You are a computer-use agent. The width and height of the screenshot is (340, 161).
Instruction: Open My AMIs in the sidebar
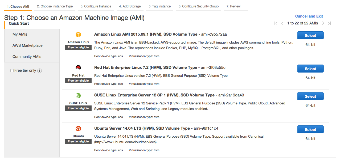click(x=32, y=35)
